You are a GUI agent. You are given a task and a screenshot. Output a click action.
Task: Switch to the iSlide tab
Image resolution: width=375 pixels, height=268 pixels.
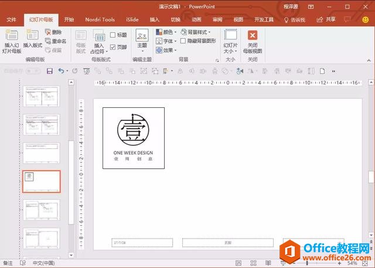pyautogui.click(x=132, y=19)
